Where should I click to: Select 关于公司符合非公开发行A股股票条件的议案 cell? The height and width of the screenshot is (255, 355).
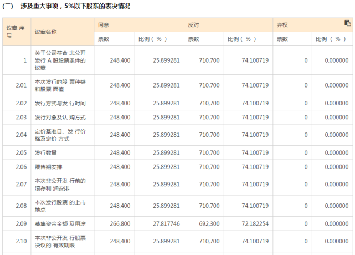click(x=63, y=60)
